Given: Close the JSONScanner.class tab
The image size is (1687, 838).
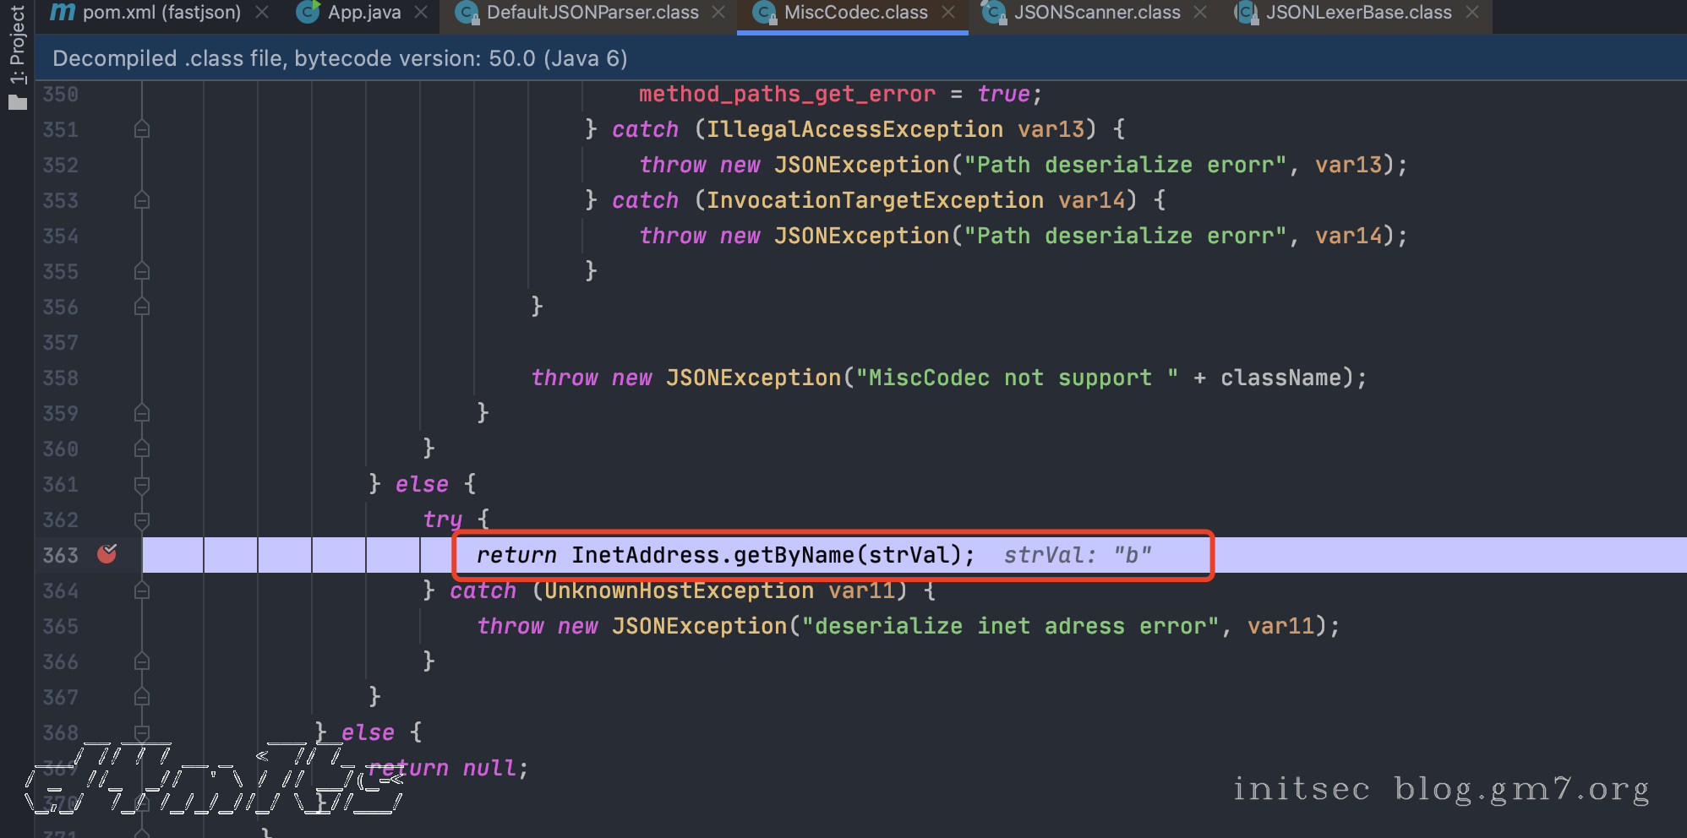Looking at the screenshot, I should click(1200, 13).
